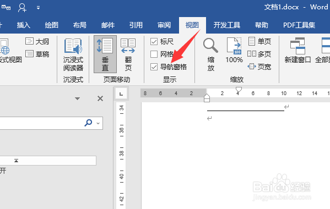This screenshot has width=330, height=209.
Task: Open the 开发工具 tab
Action: [x=227, y=25]
